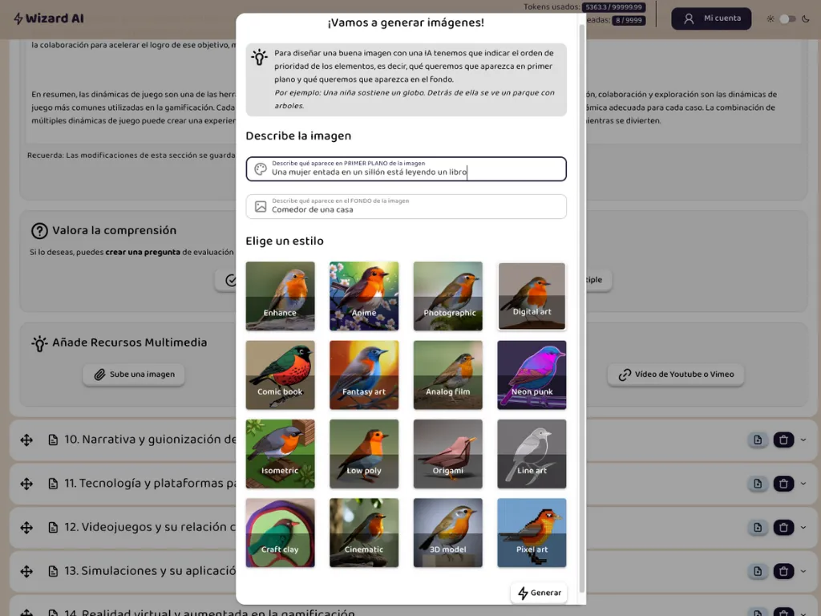The image size is (821, 616).
Task: Click the file button on section 13 row
Action: click(758, 571)
